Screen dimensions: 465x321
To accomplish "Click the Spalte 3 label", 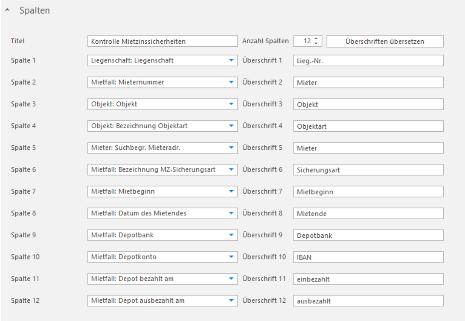I will pos(23,104).
